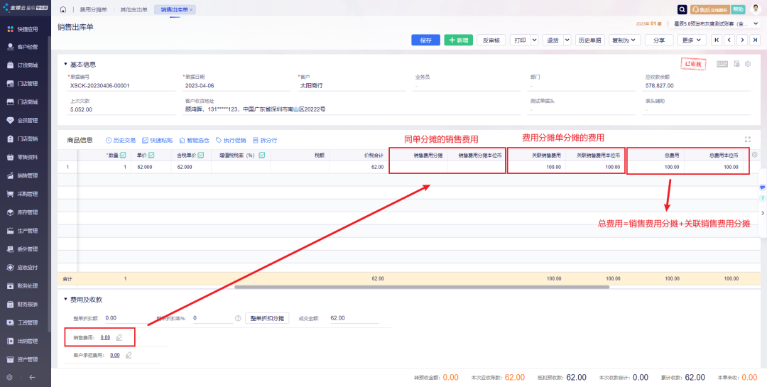Click the blue 保存 button
This screenshot has height=387, width=767.
coord(425,40)
